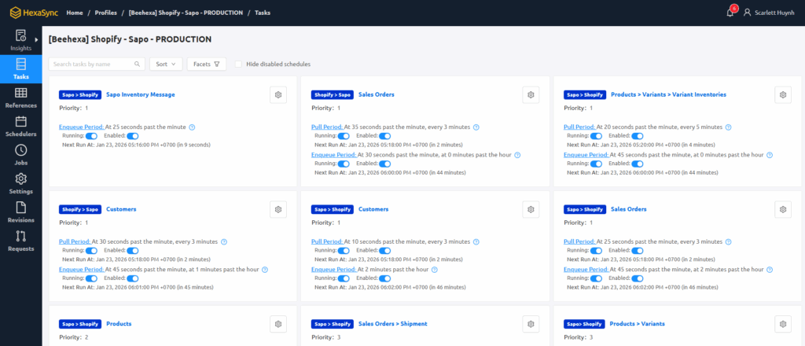This screenshot has width=805, height=346.
Task: Select the Tasks sidebar item
Action: click(x=21, y=69)
